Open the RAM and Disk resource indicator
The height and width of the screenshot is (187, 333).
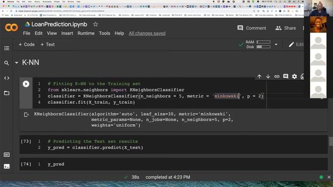[x=258, y=44]
